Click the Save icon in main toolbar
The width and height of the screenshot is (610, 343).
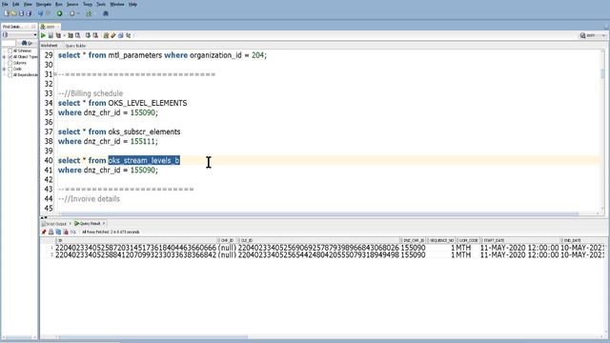(21, 13)
